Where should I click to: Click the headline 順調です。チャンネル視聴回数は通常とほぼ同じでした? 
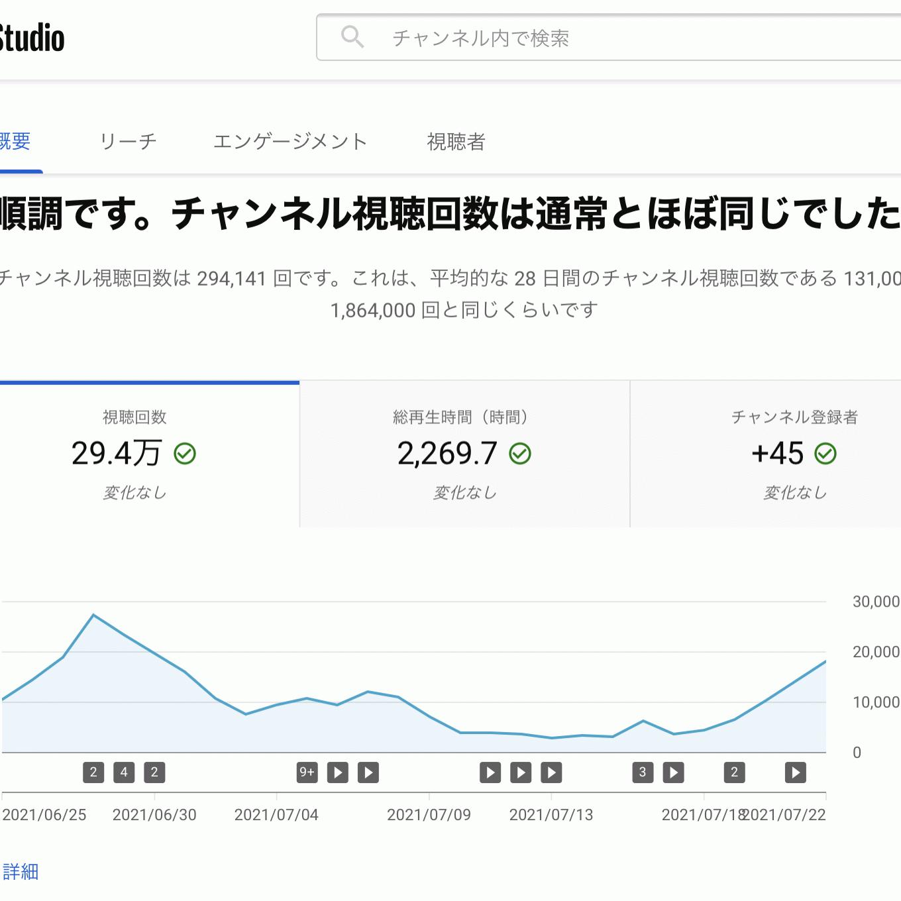pyautogui.click(x=450, y=214)
